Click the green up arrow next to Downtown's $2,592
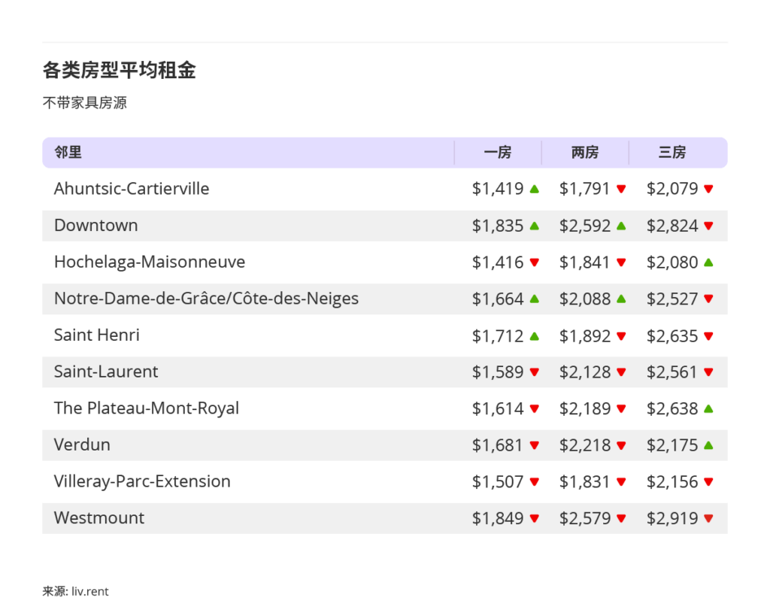The width and height of the screenshot is (770, 616). point(621,226)
